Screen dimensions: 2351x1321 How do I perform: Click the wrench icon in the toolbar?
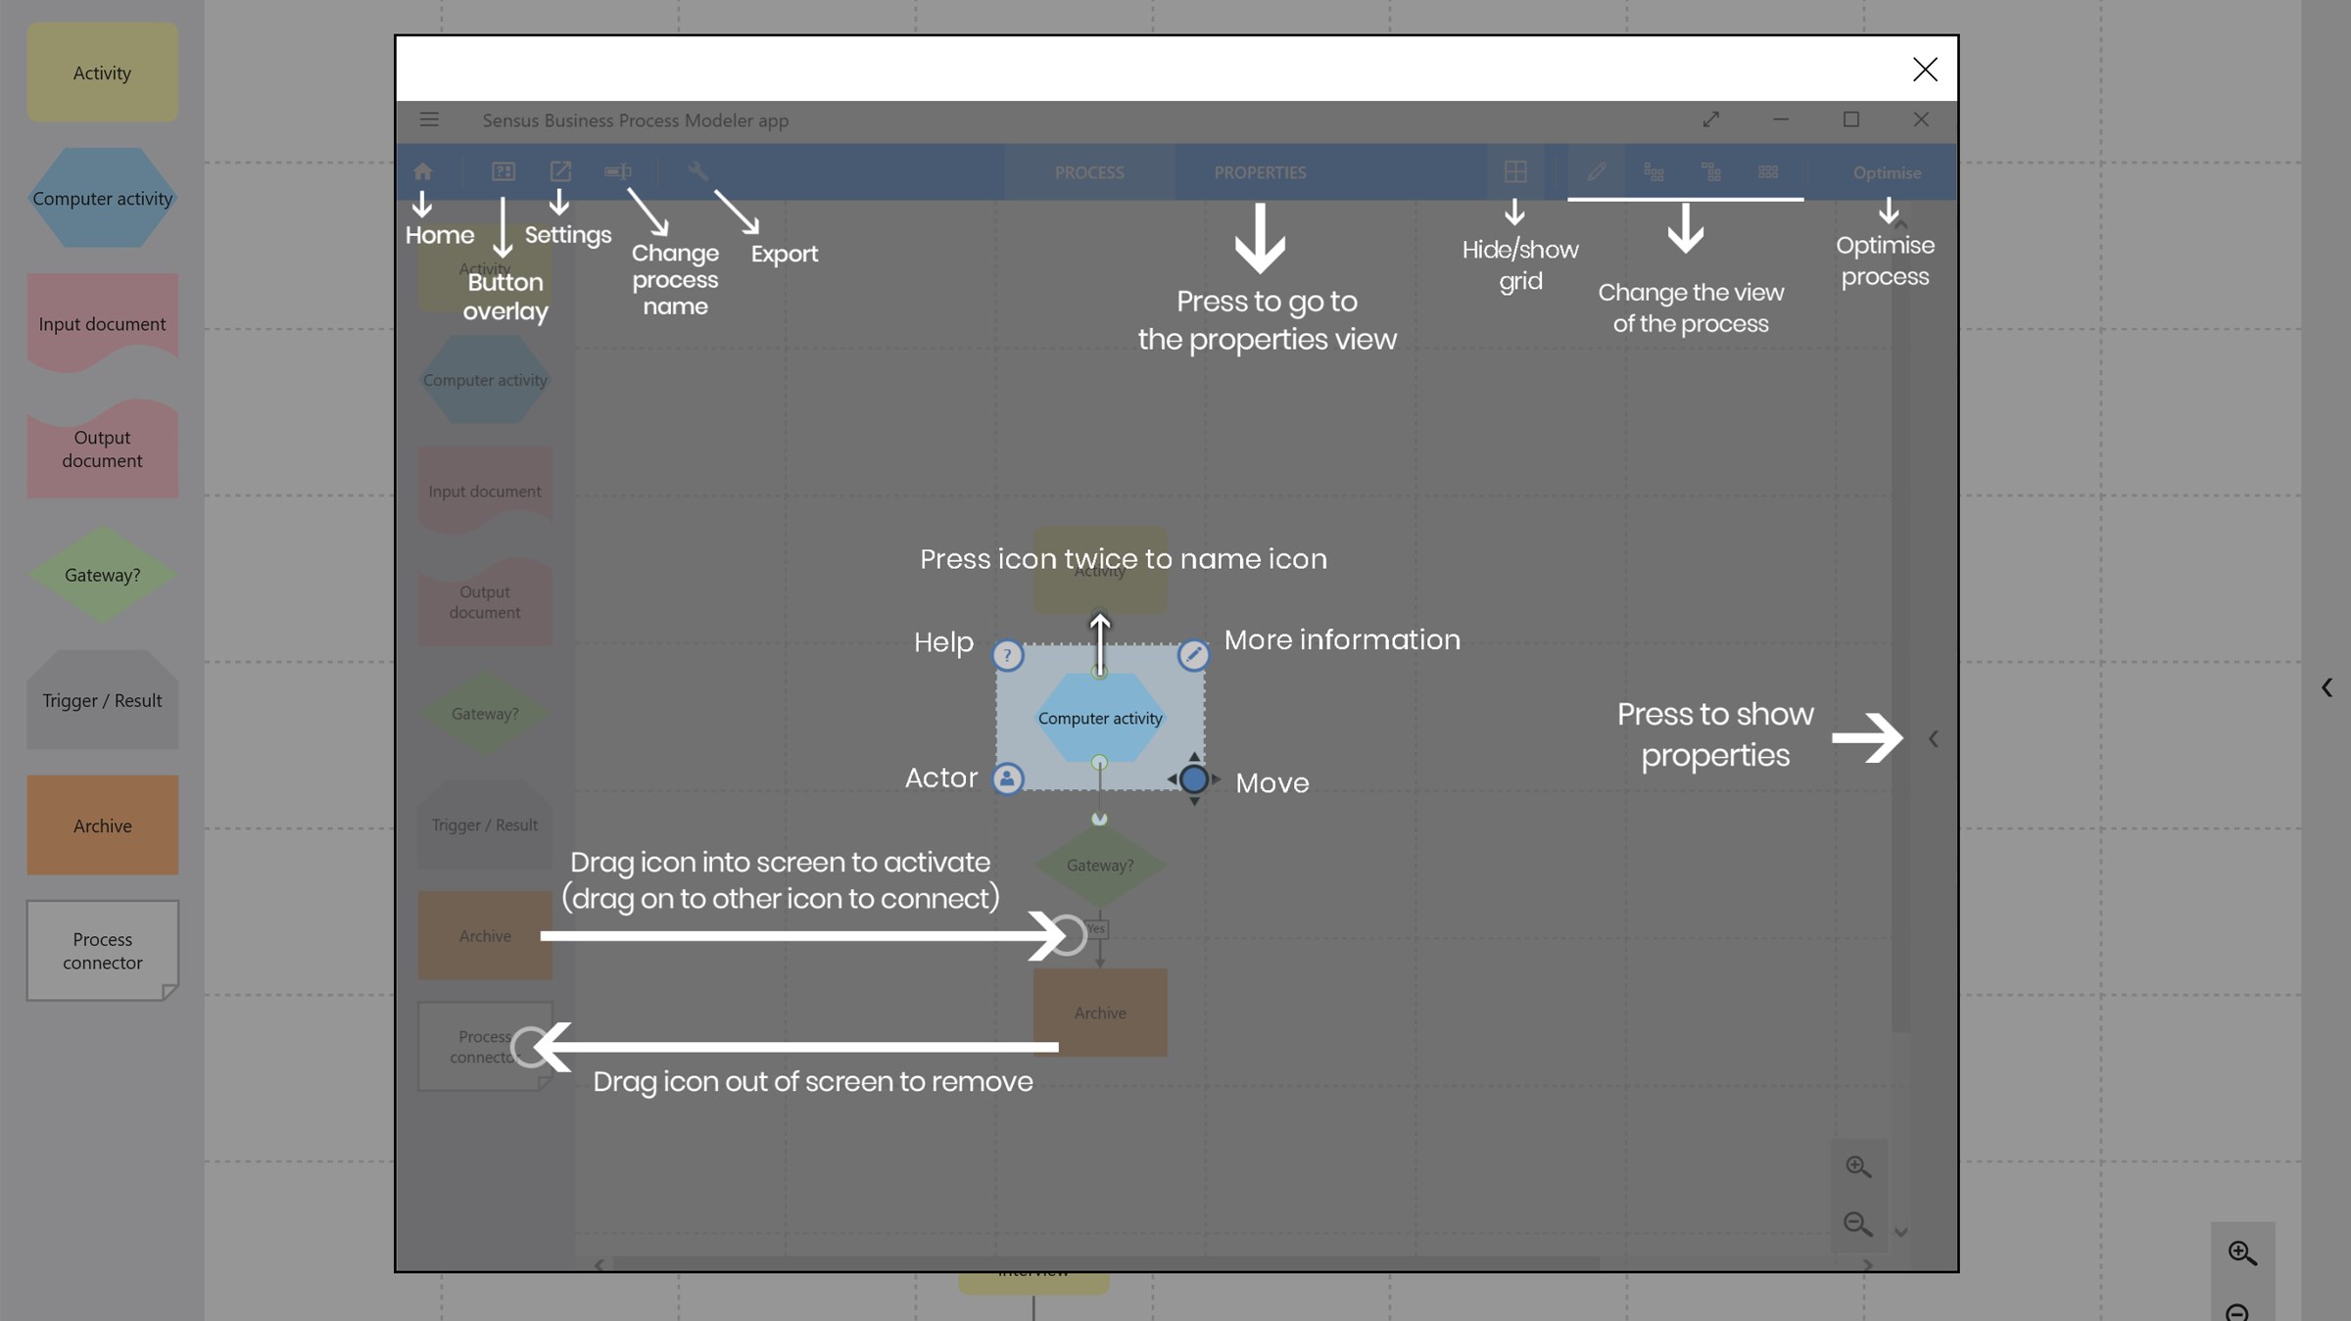click(697, 171)
